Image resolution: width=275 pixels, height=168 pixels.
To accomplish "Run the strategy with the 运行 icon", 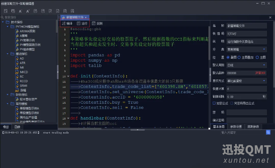I will tap(82, 24).
